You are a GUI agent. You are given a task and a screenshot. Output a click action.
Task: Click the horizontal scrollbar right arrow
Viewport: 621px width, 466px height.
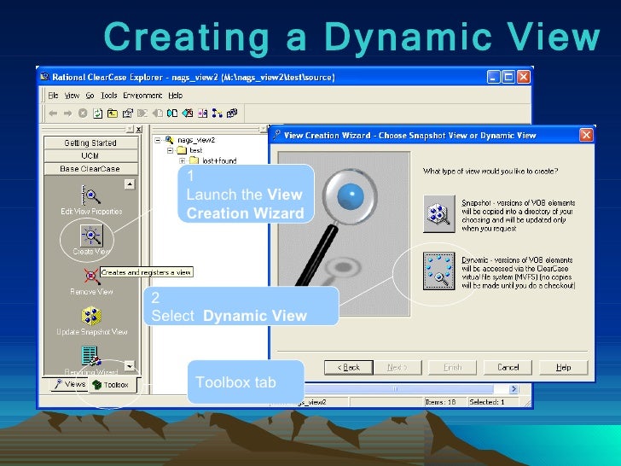tap(514, 388)
